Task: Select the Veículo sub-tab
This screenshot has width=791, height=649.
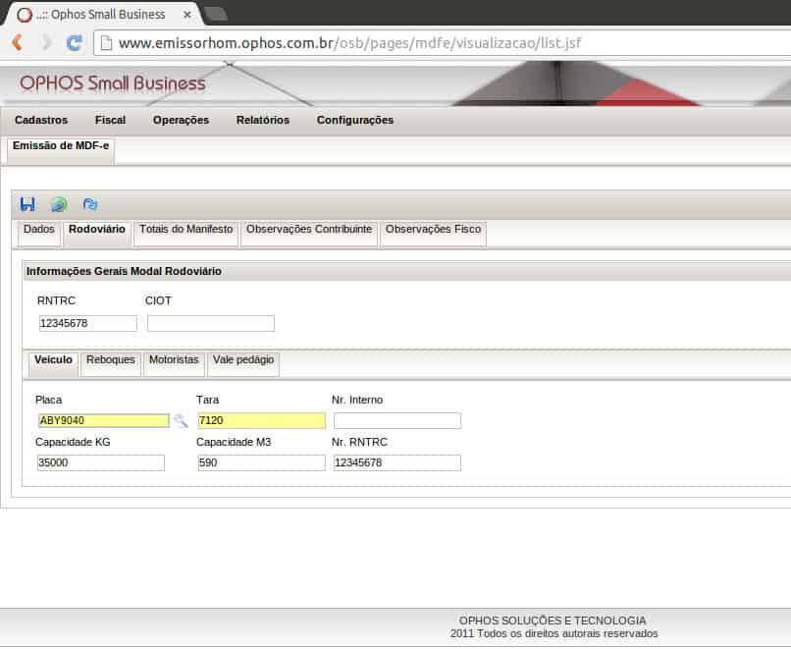Action: (53, 364)
